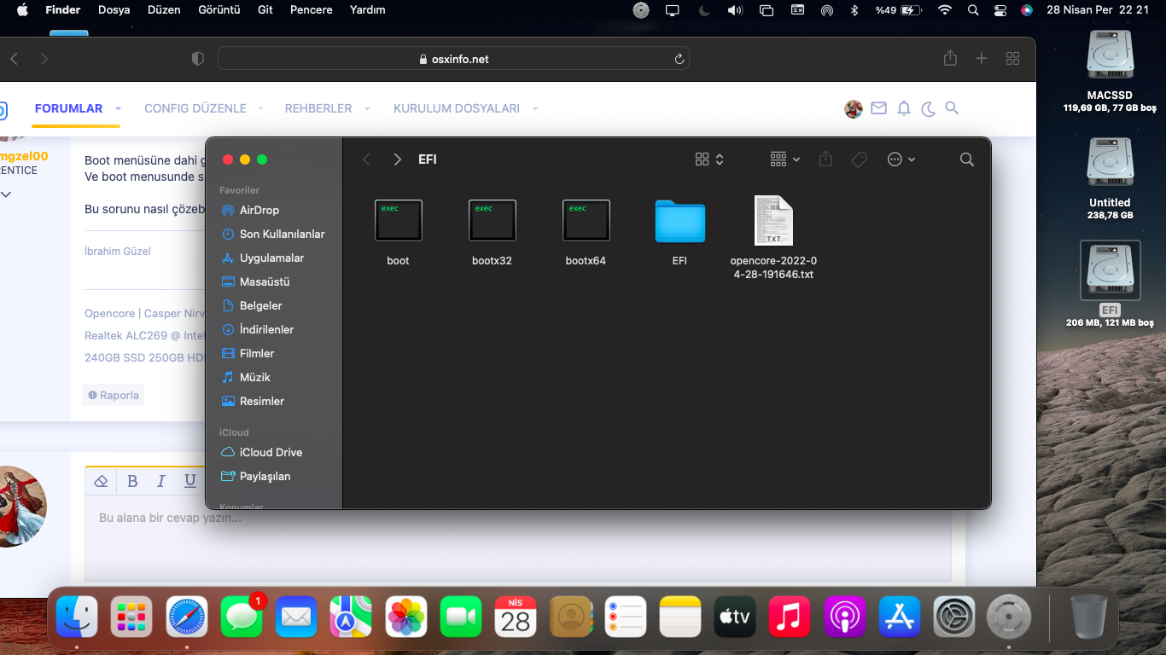Click the Finder search magnifier icon
The height and width of the screenshot is (655, 1166).
click(x=966, y=159)
